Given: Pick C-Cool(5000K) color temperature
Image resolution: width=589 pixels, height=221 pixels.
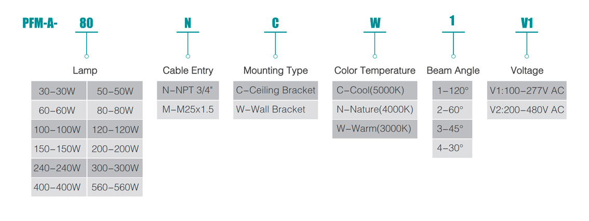Looking at the screenshot, I should tap(374, 91).
